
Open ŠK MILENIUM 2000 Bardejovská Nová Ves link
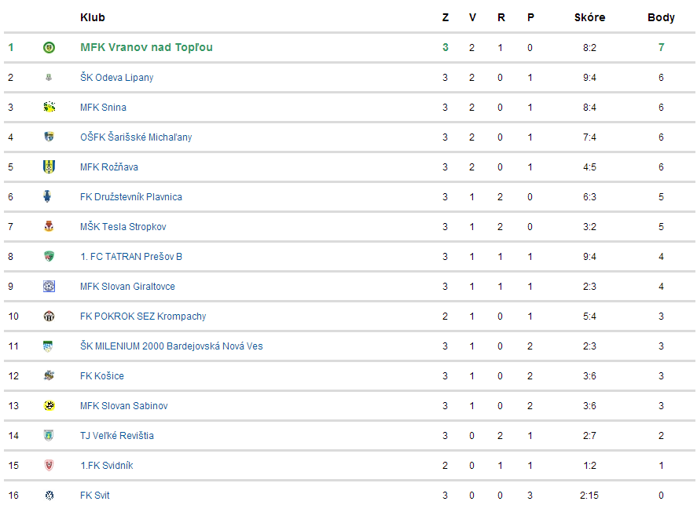171,346
